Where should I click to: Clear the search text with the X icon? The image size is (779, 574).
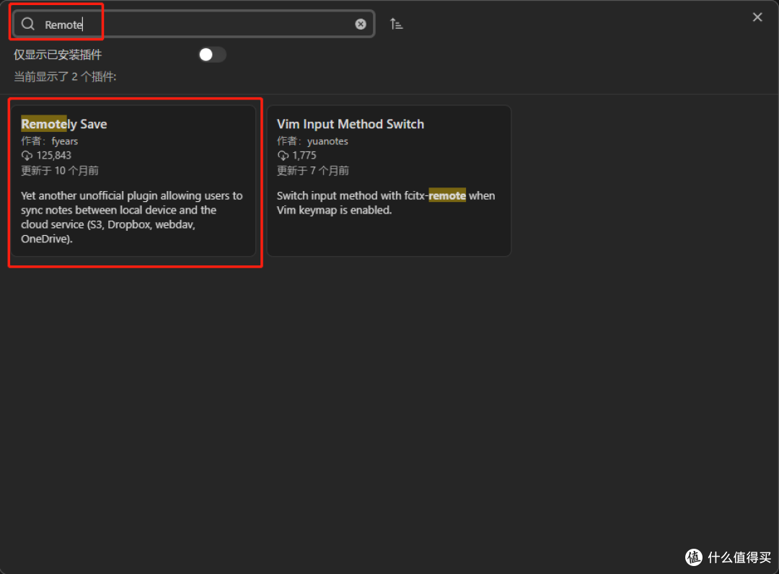361,25
